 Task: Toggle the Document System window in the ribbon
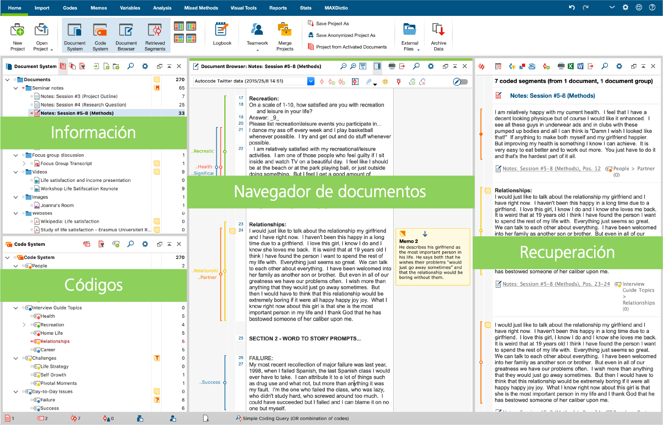pyautogui.click(x=74, y=37)
